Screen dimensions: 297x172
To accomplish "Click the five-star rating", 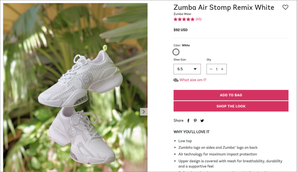I will 184,19.
